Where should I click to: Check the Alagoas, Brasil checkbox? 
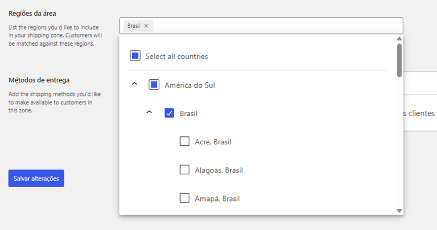(x=184, y=170)
